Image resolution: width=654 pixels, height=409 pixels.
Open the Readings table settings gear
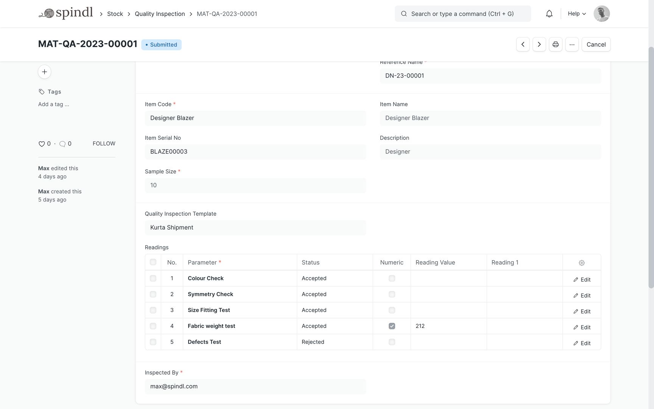tap(582, 262)
